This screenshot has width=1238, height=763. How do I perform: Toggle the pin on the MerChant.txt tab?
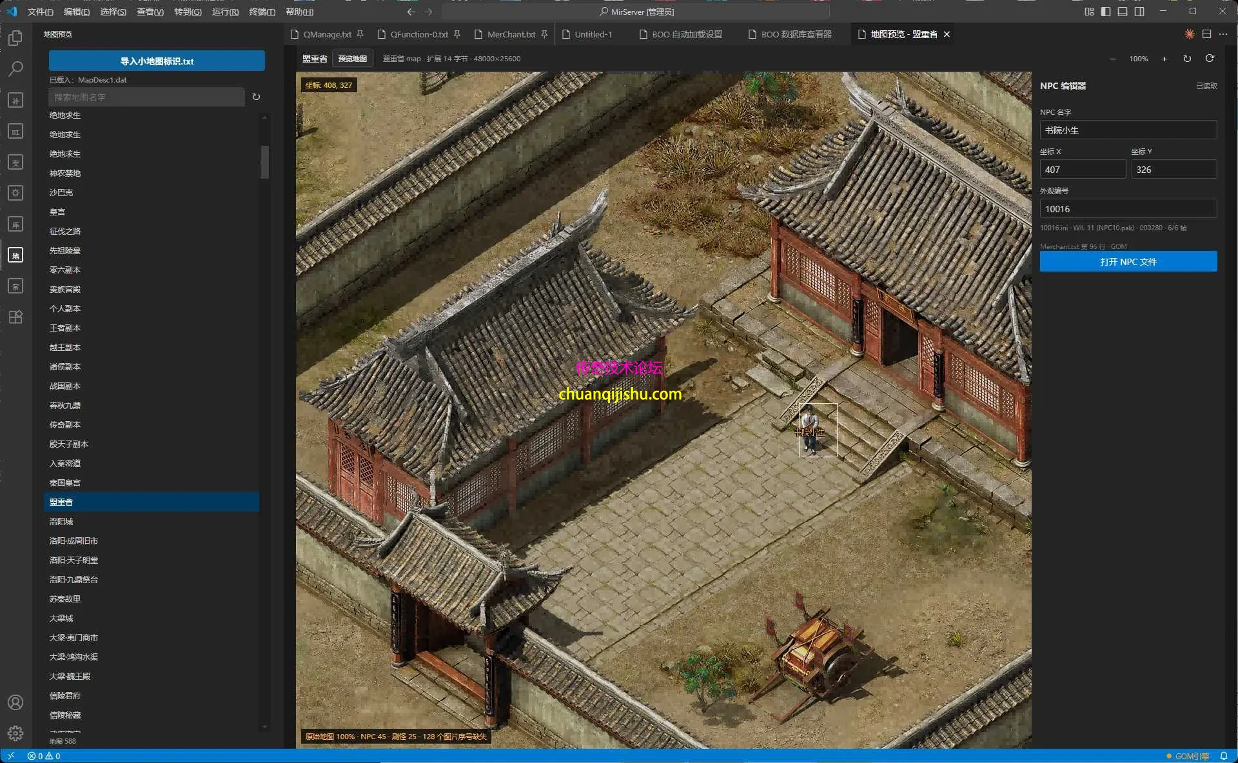(544, 34)
